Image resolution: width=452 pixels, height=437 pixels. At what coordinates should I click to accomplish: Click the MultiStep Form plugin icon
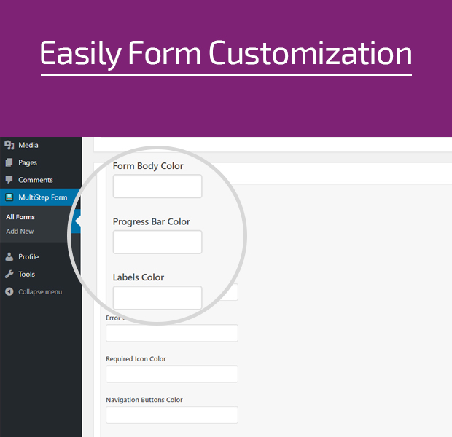click(9, 197)
